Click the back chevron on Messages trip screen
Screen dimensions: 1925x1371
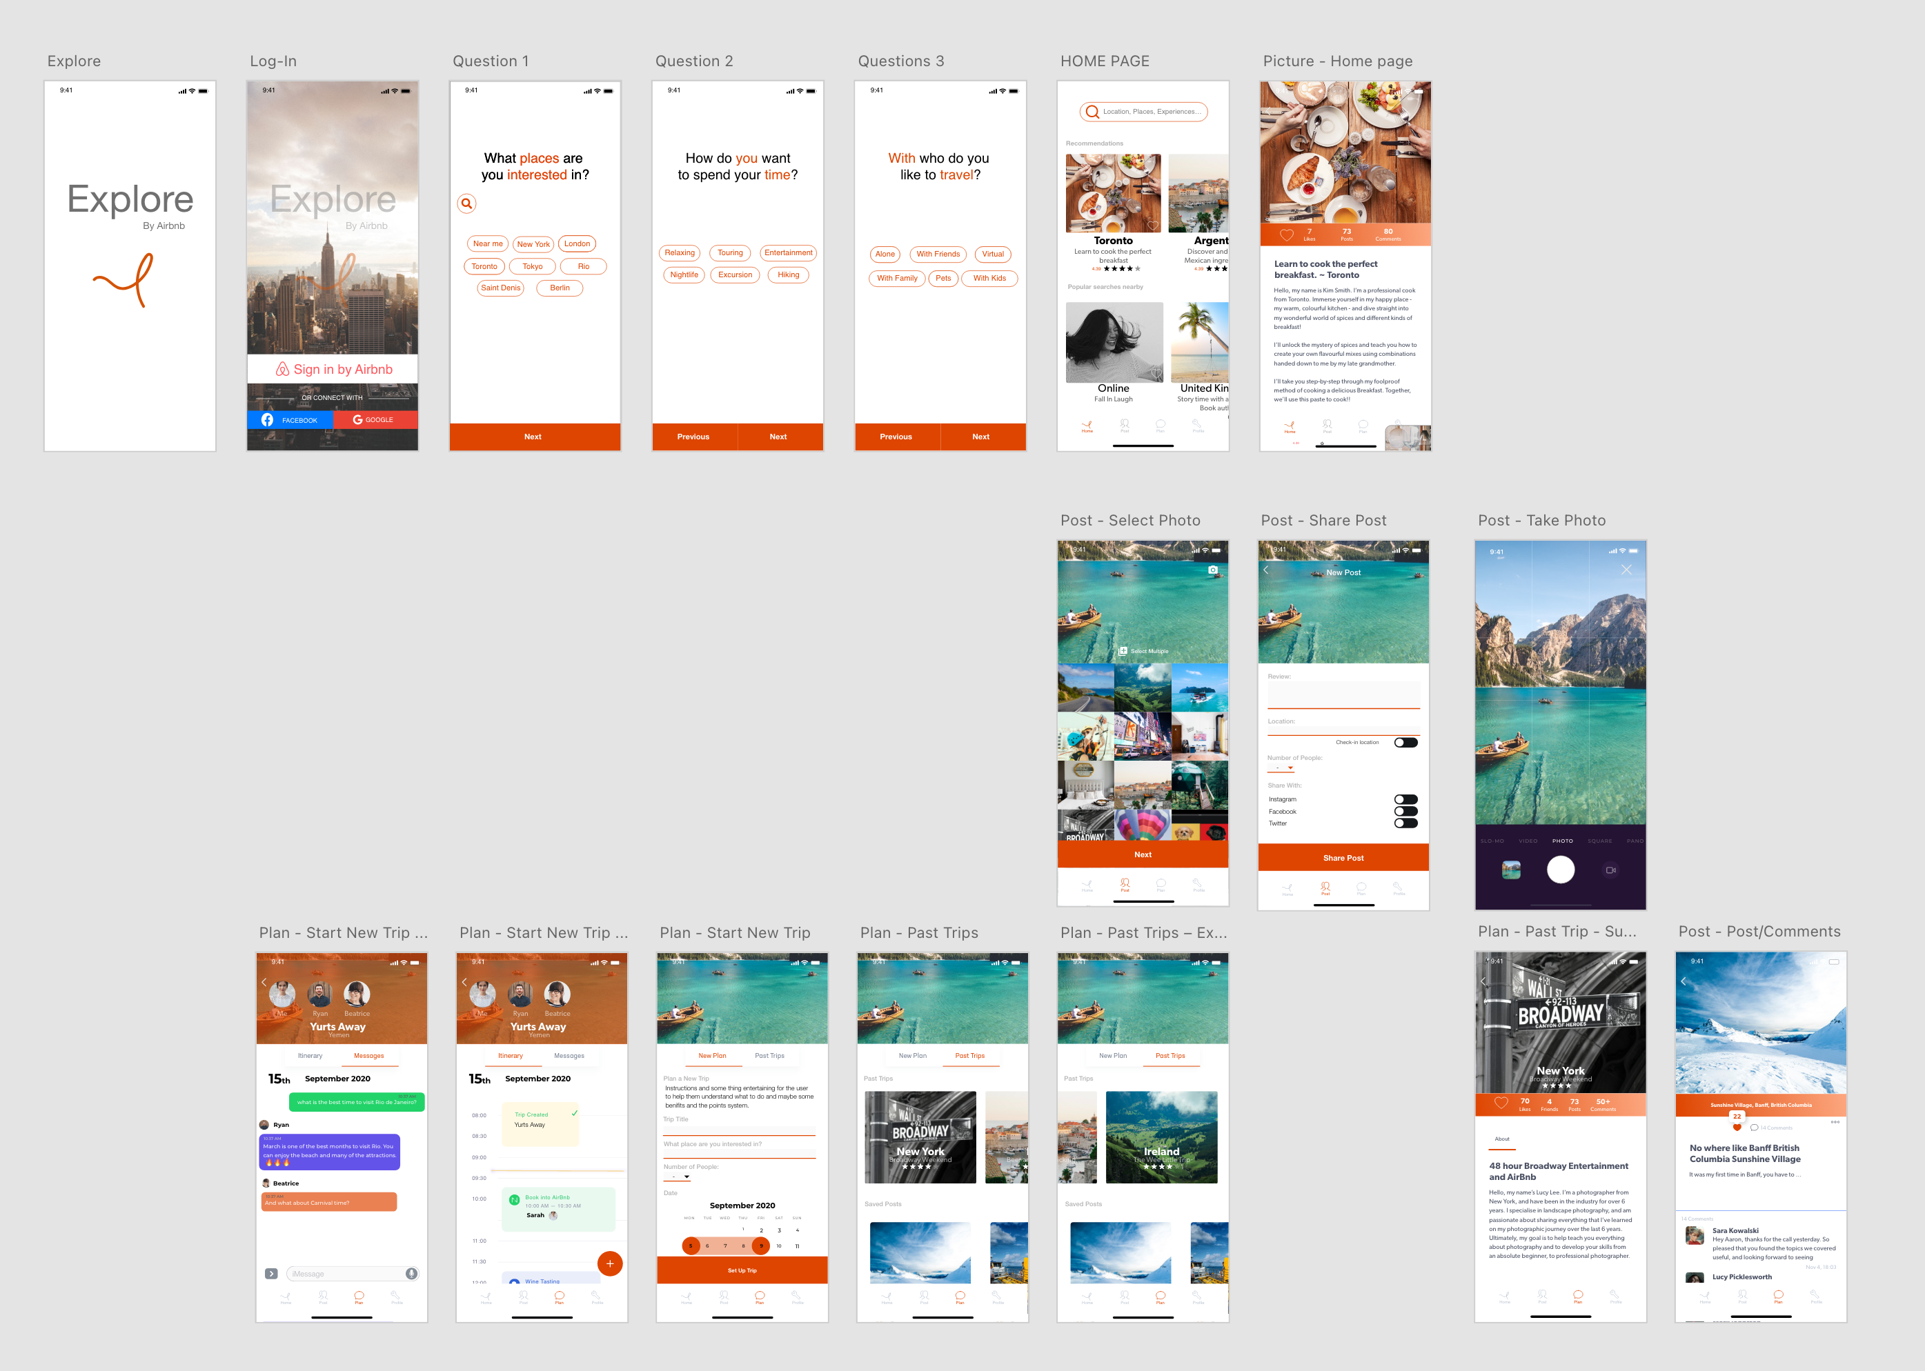click(x=264, y=982)
